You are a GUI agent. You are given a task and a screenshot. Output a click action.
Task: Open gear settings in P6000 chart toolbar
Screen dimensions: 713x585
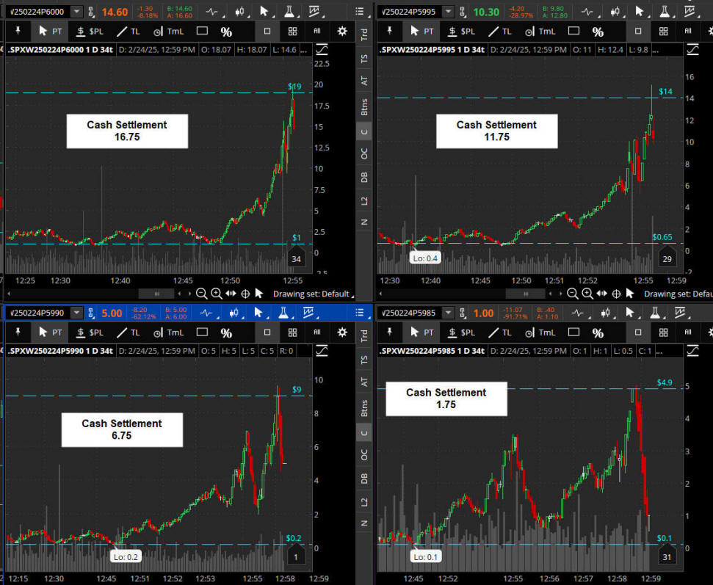coord(342,31)
